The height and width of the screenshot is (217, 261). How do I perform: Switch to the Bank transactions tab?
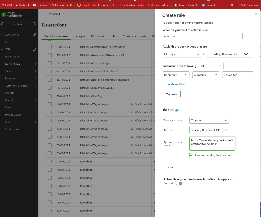click(56, 36)
